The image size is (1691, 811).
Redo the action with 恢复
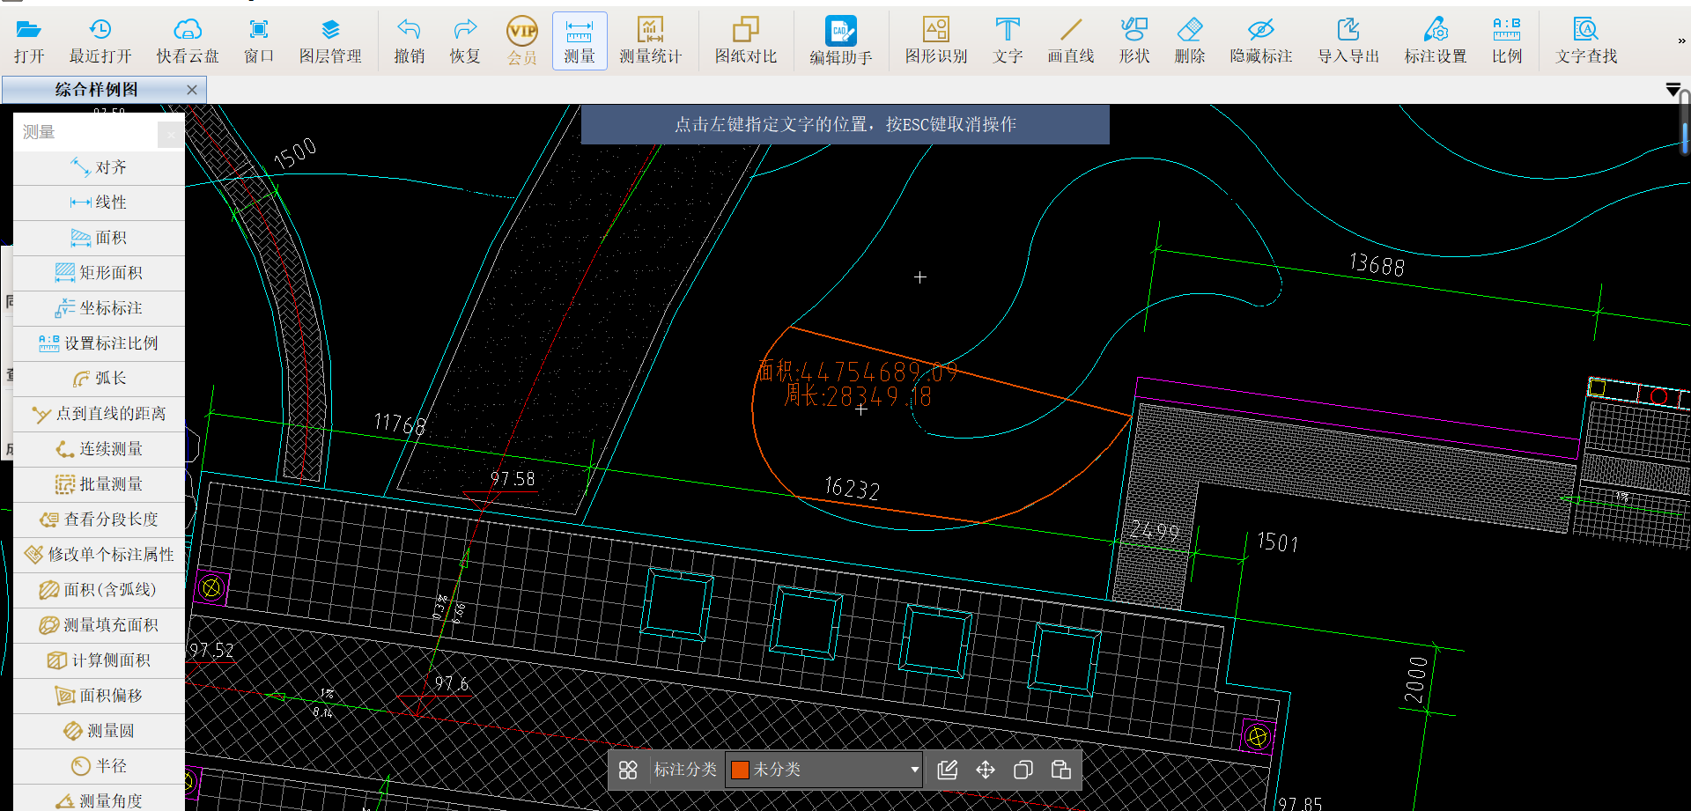[465, 41]
